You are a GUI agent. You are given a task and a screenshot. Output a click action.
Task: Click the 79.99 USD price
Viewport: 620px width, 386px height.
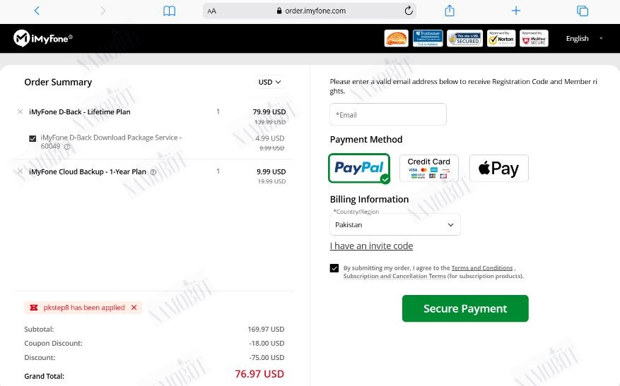[x=269, y=111]
